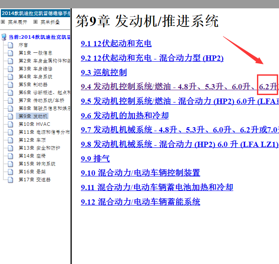Select 第8章 驾驶员信息和娱乐 entry
Screen dimensions: 279x264
click(x=45, y=108)
